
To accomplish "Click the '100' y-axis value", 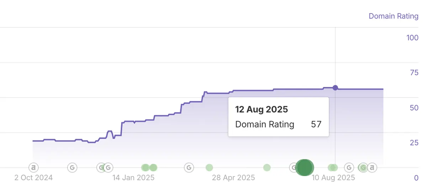I will click(412, 38).
